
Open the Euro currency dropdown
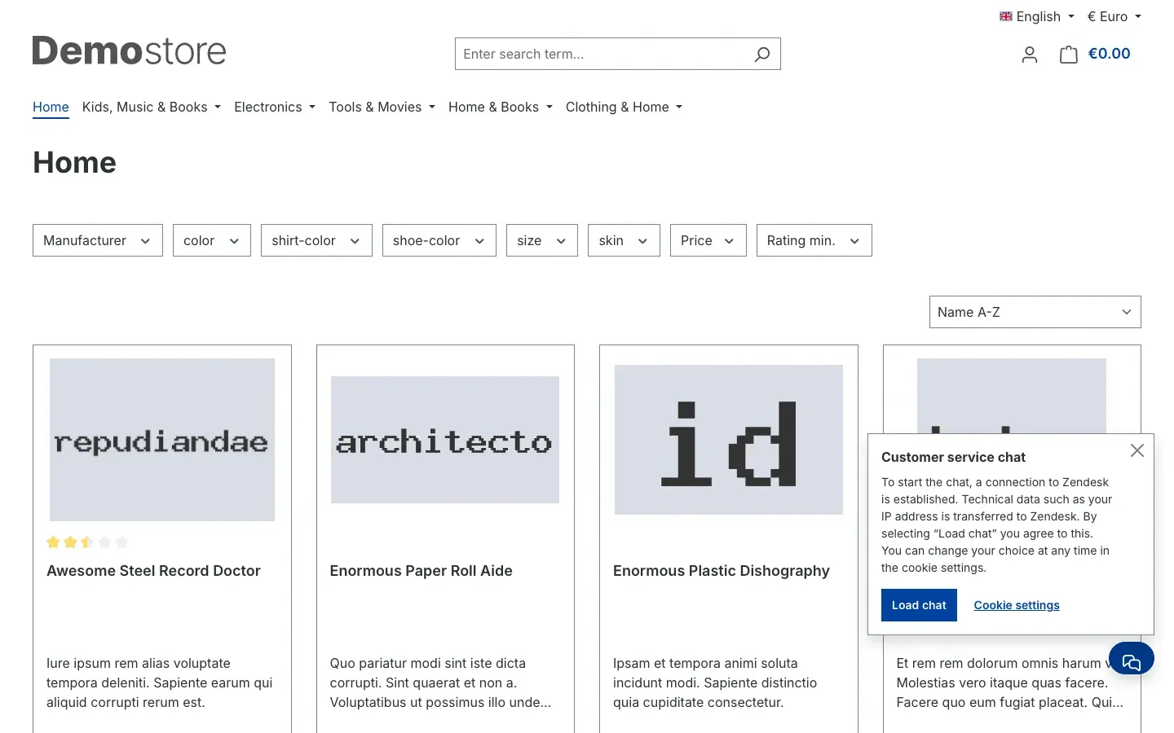click(1114, 16)
